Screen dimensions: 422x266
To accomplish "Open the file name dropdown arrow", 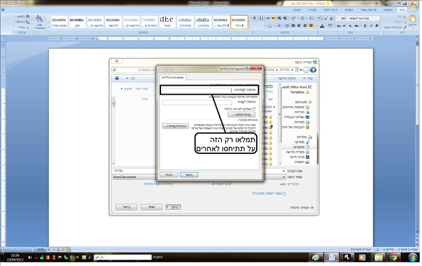I will (284, 171).
